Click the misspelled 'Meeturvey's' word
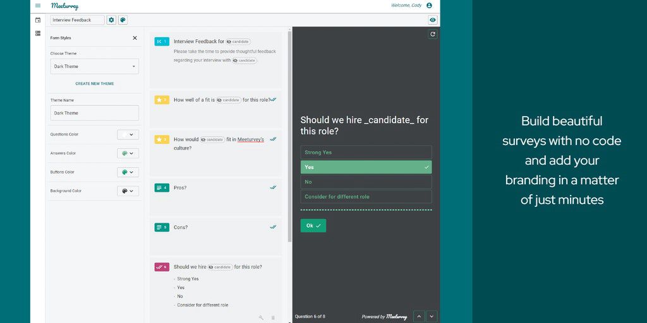 click(x=251, y=139)
